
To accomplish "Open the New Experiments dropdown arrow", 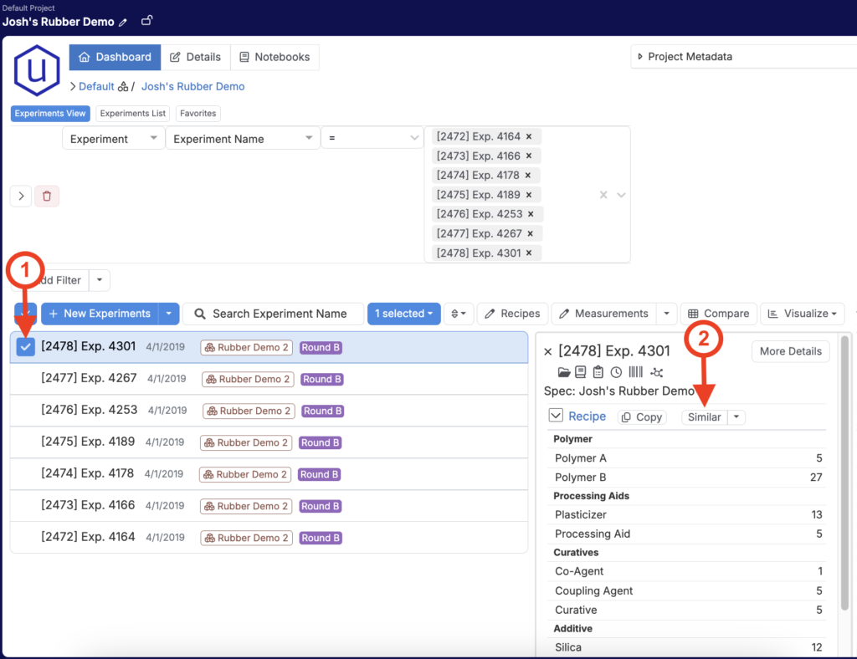I will (x=169, y=314).
